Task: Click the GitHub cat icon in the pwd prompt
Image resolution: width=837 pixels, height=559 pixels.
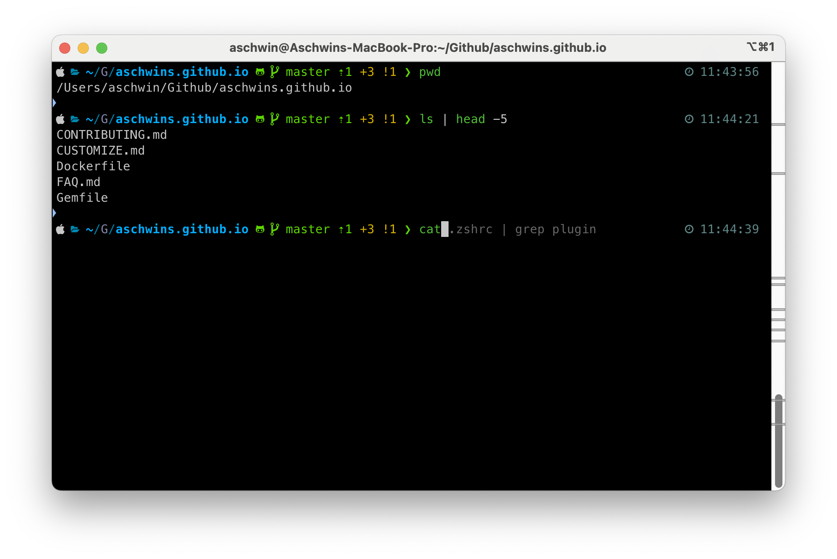Action: (x=260, y=72)
